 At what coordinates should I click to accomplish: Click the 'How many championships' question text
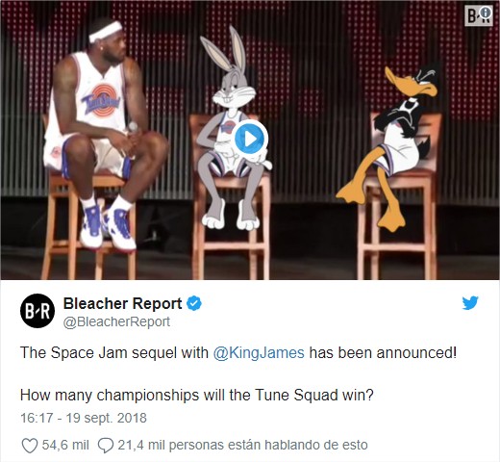click(x=197, y=395)
